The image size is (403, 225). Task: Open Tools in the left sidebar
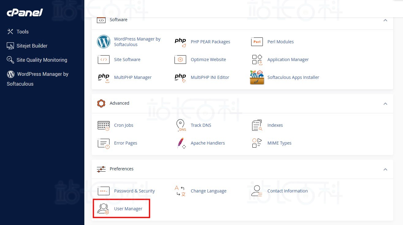[22, 32]
